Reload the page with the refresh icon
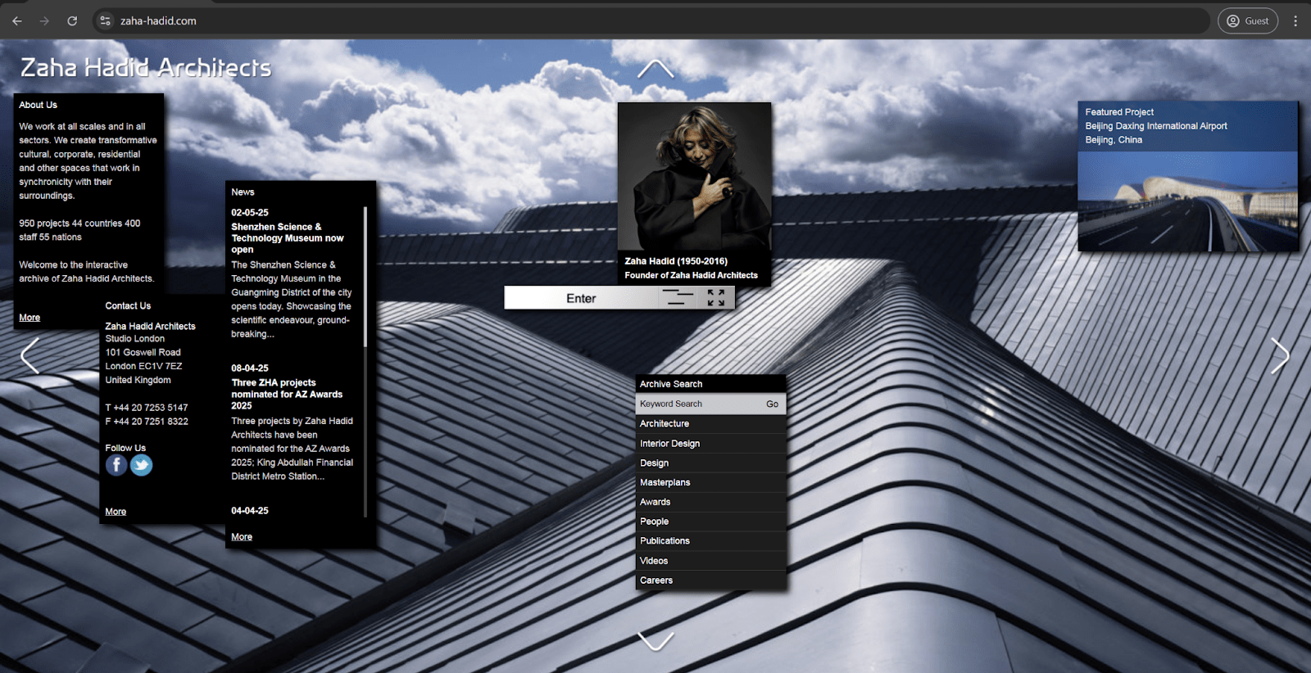Image resolution: width=1311 pixels, height=673 pixels. (72, 20)
